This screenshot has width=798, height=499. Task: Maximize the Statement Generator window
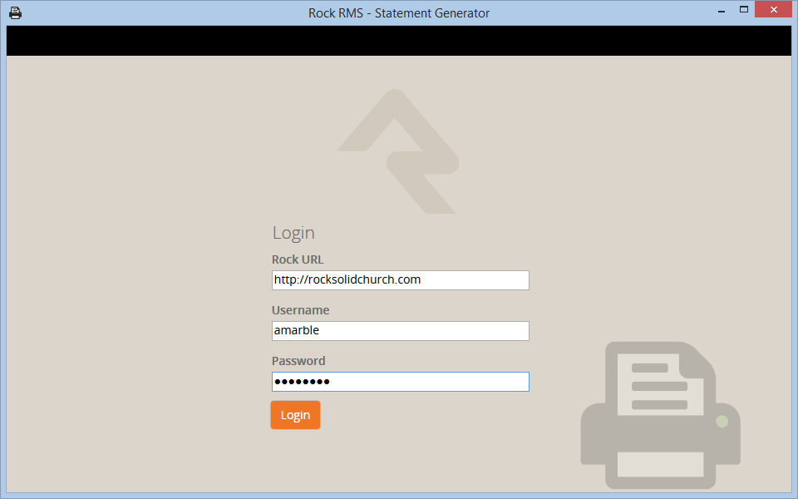[x=744, y=11]
